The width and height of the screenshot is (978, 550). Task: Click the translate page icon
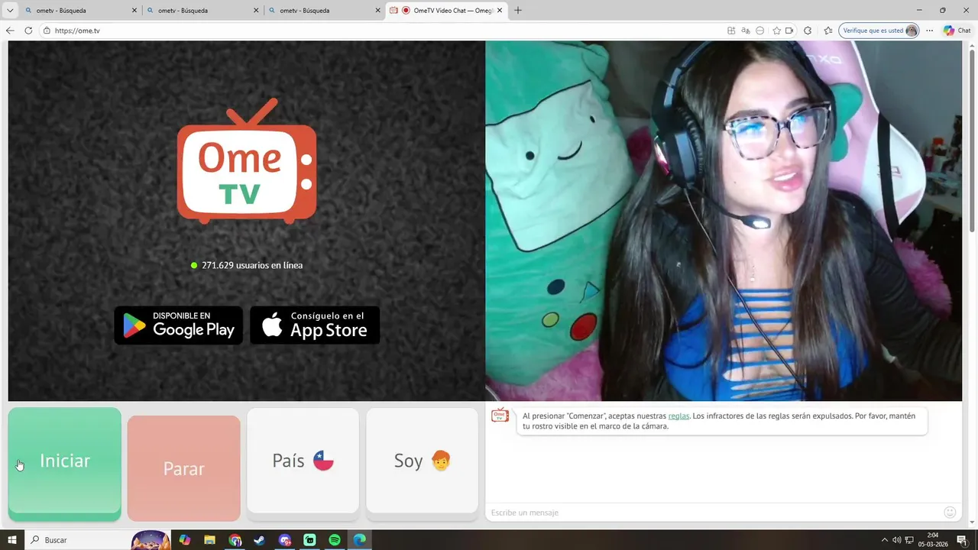[746, 31]
